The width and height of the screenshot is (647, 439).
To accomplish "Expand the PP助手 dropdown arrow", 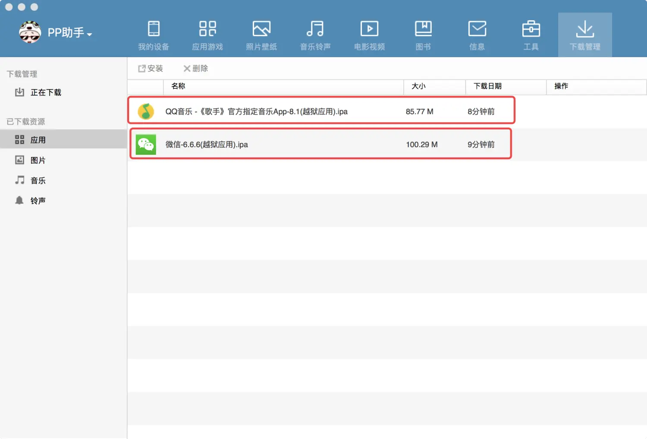I will point(89,34).
